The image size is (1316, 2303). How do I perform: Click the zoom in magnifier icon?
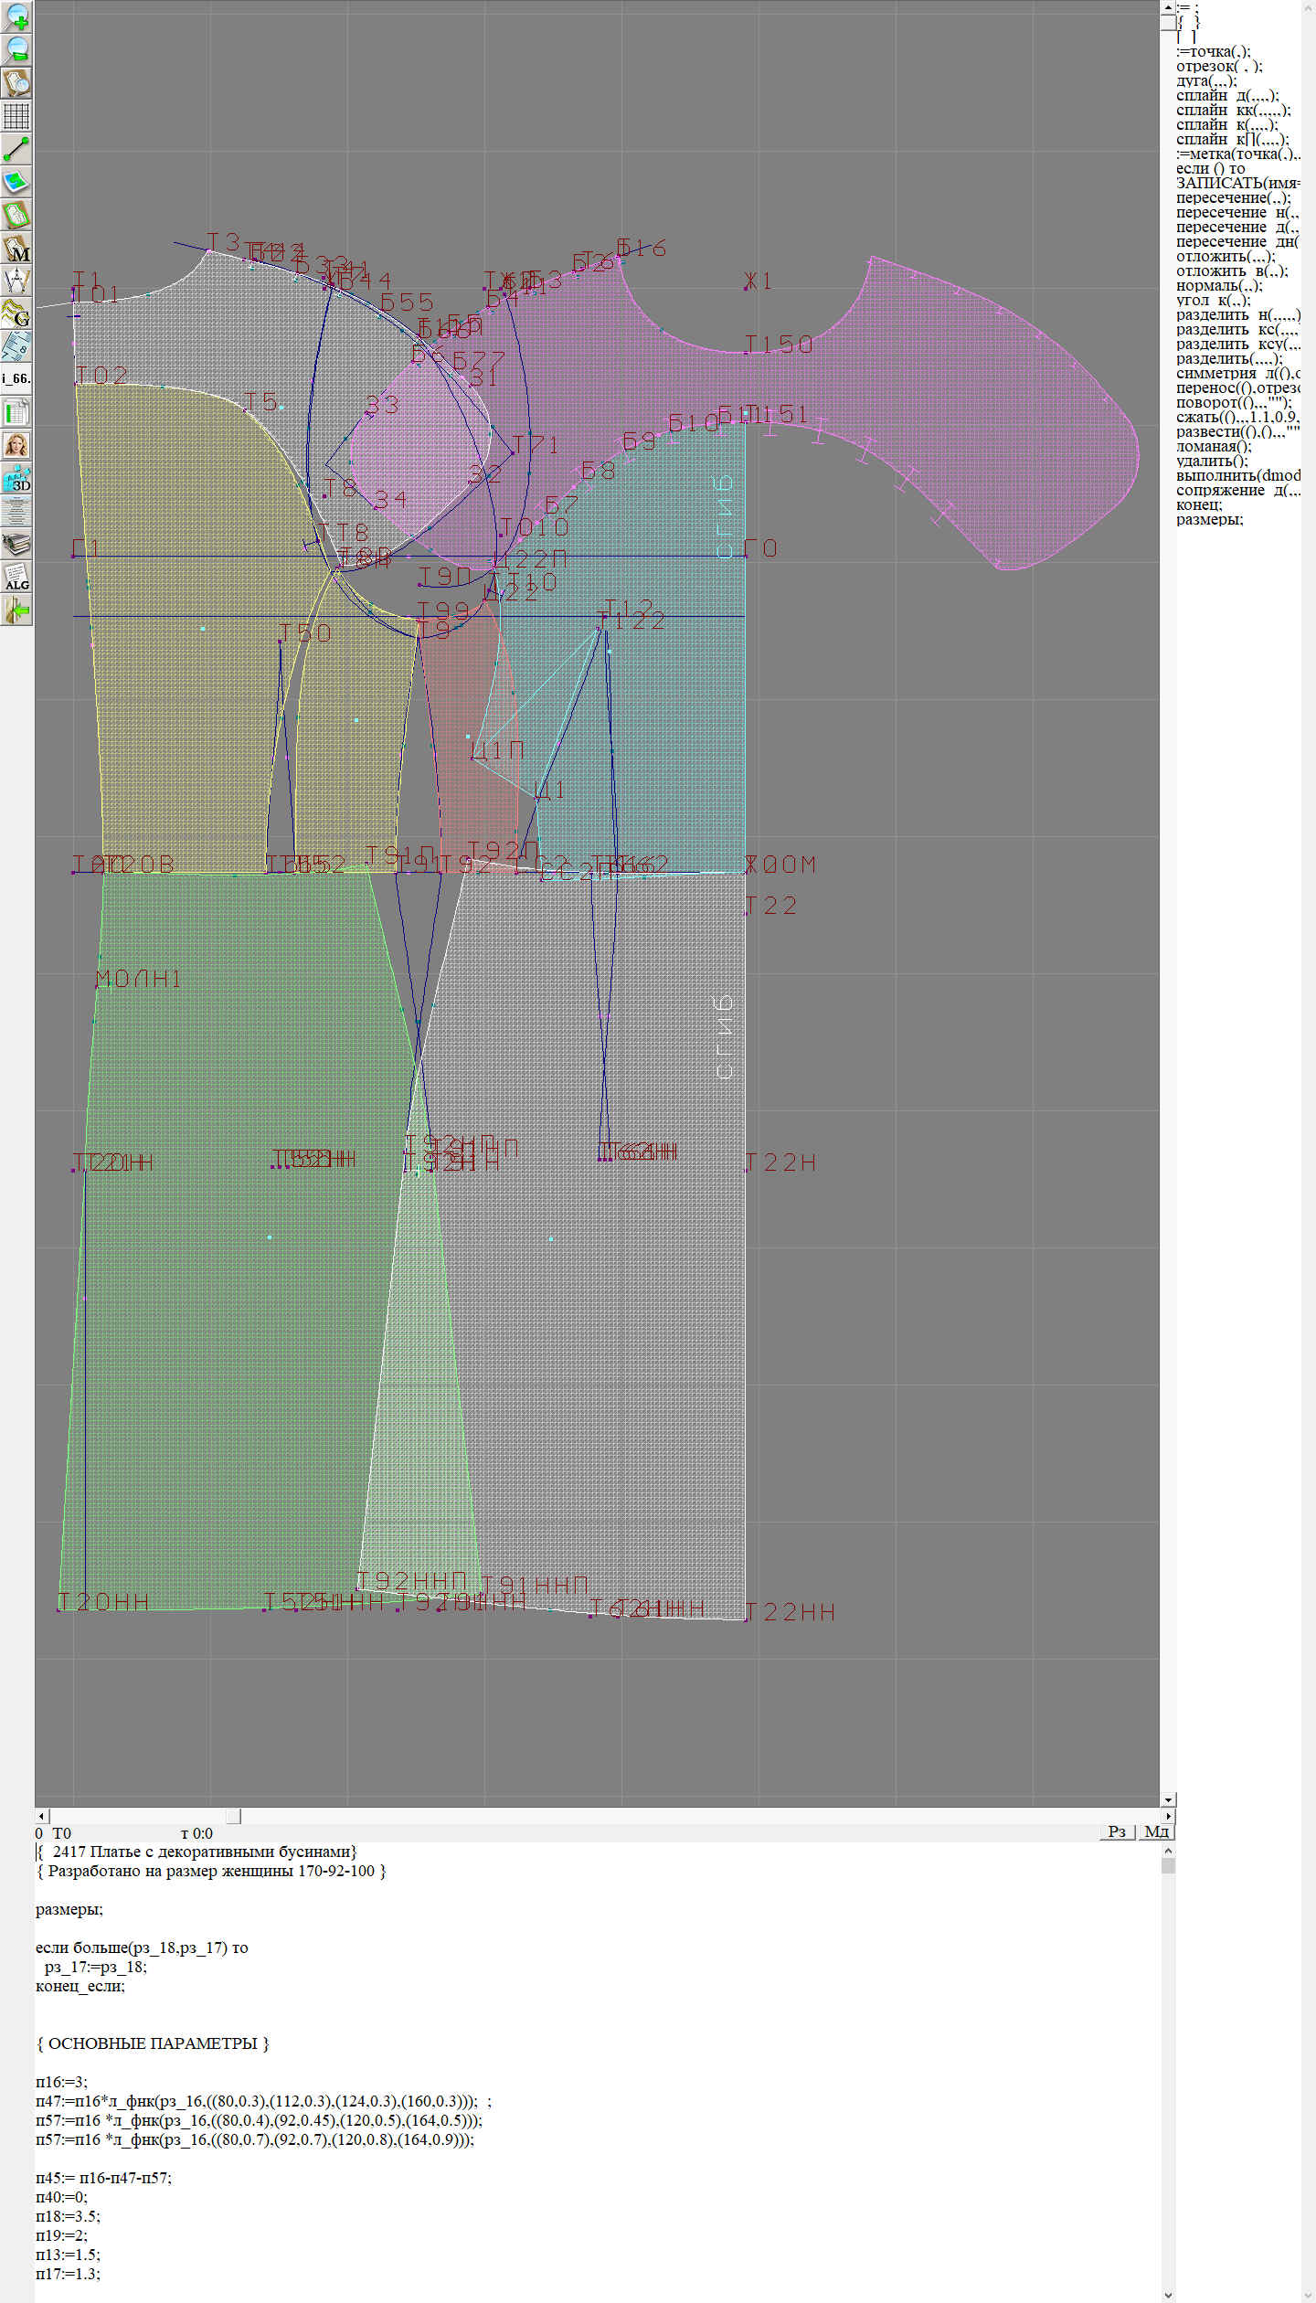tap(16, 16)
